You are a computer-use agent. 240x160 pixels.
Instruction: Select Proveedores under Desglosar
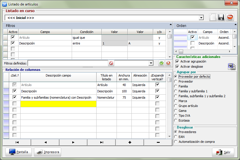tap(176, 132)
